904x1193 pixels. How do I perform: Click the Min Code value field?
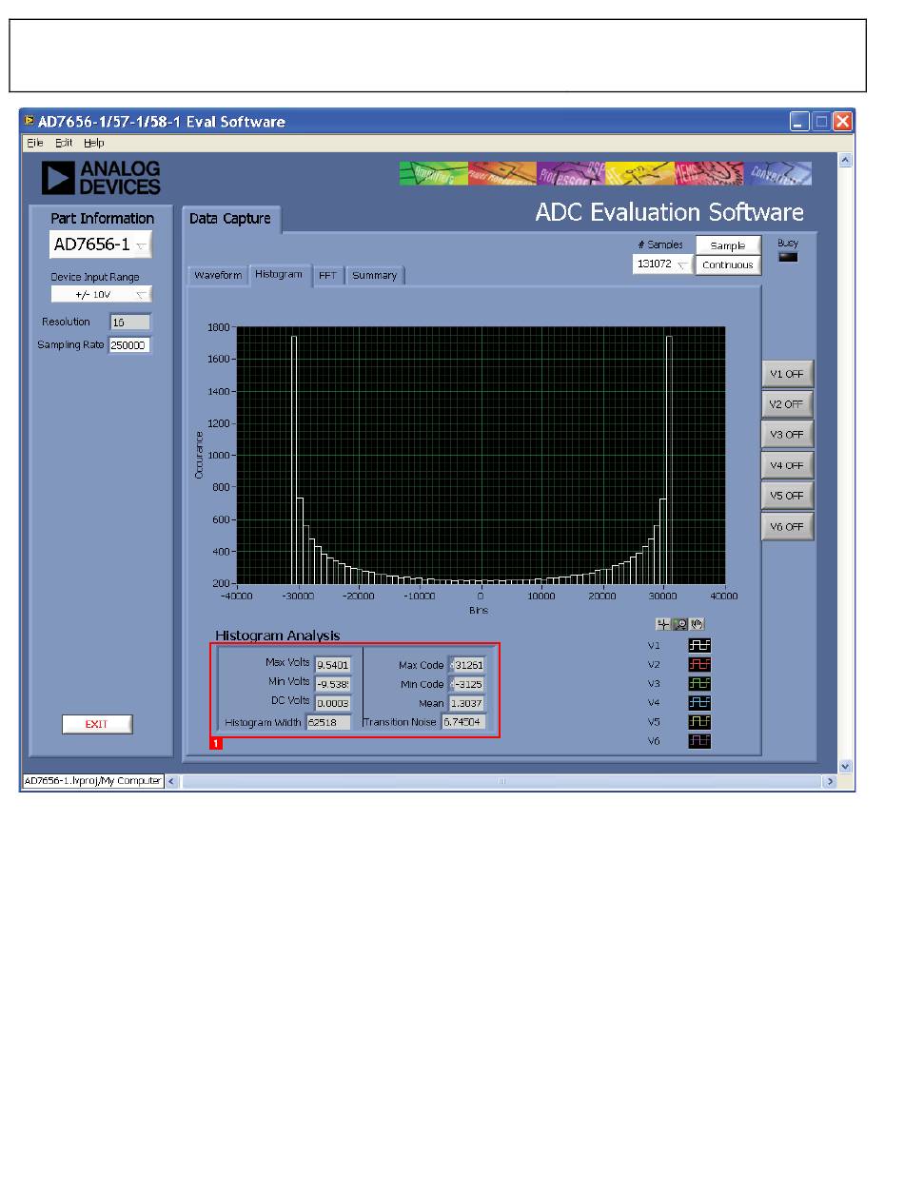pyautogui.click(x=466, y=684)
